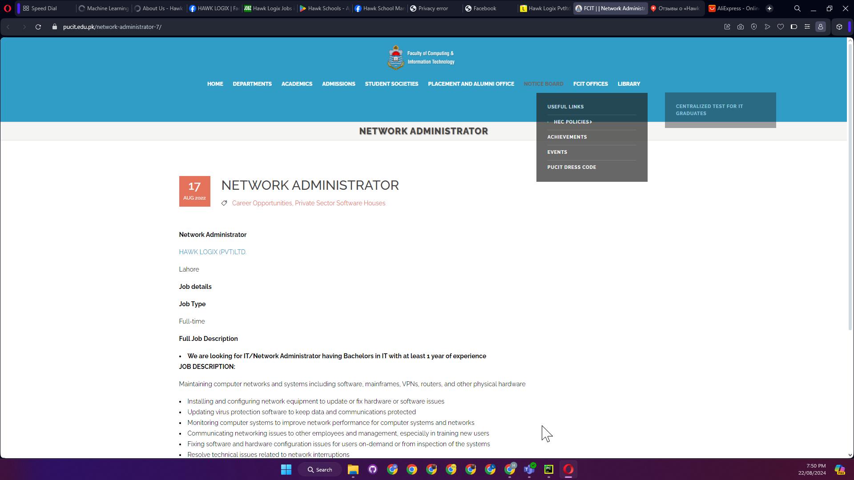Click the NOTICE BOARD menu item

coord(544,84)
